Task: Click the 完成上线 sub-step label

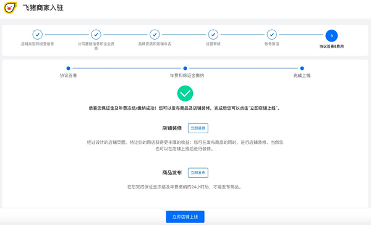Action: pyautogui.click(x=302, y=76)
